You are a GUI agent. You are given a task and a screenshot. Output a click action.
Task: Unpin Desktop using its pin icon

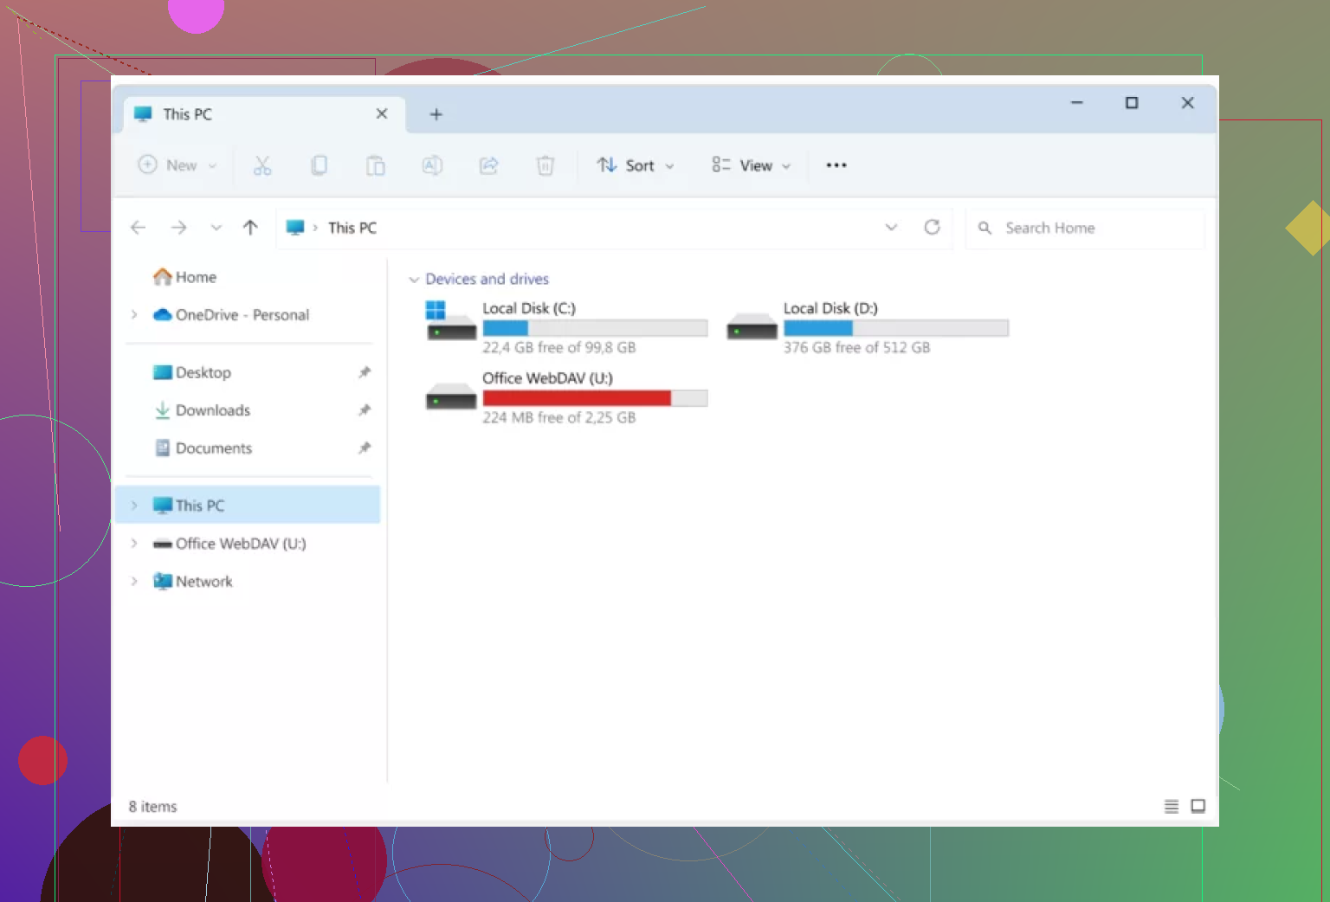click(365, 372)
